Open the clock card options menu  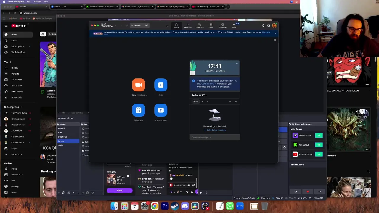click(237, 63)
